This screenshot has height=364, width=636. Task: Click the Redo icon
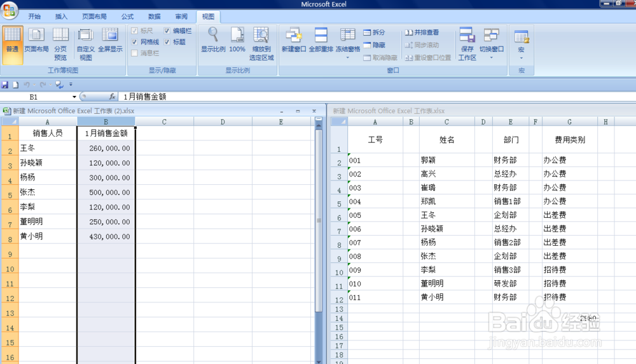(43, 84)
